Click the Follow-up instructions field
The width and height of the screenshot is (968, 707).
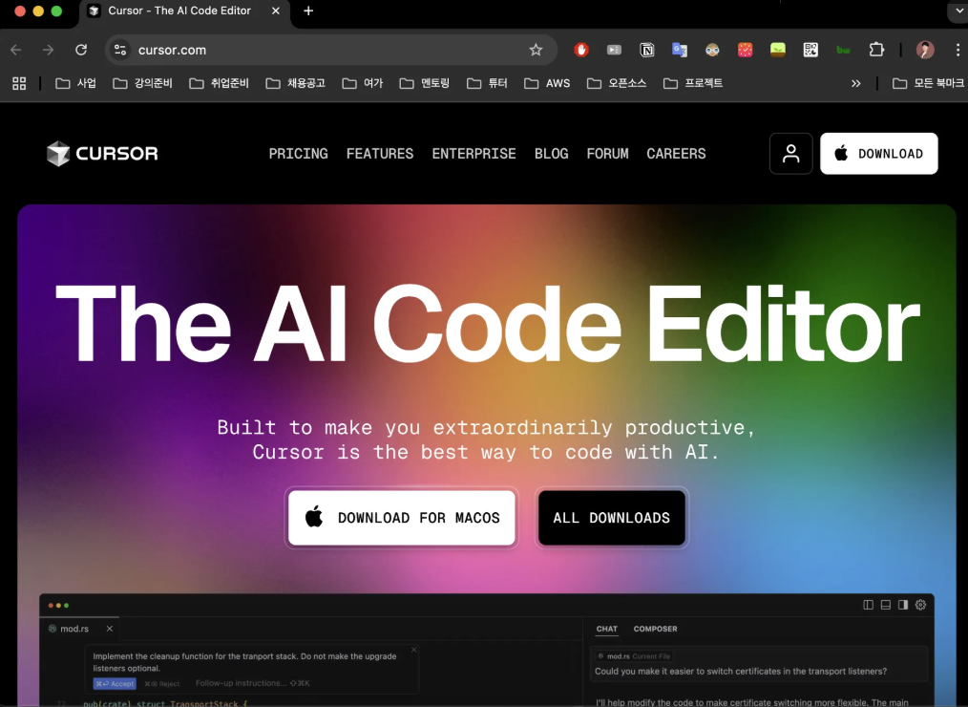point(253,683)
